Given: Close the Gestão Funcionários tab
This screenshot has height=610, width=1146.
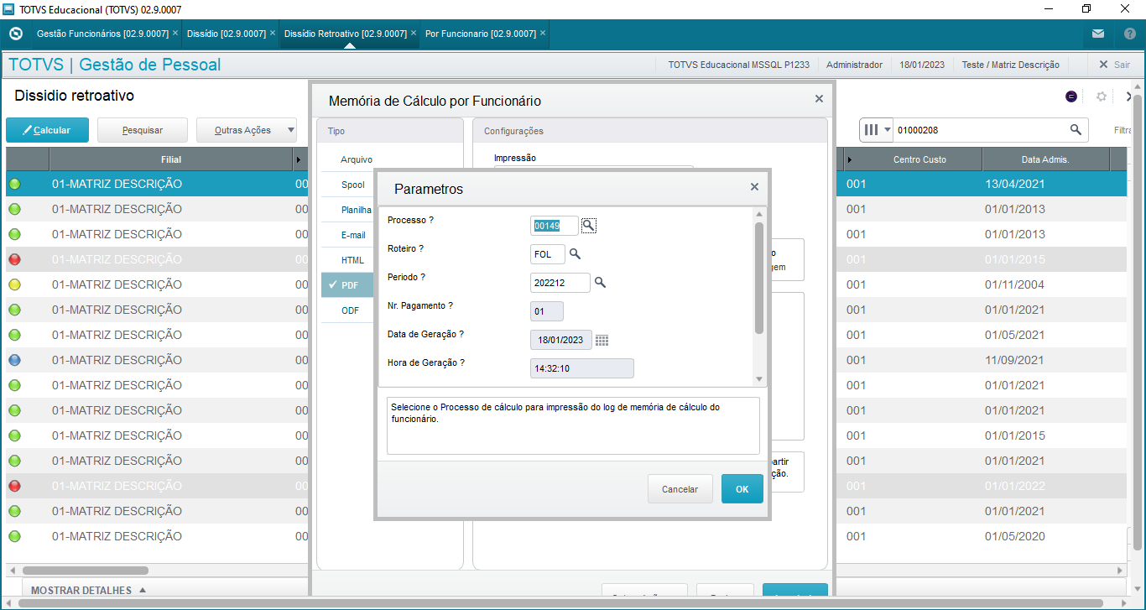Looking at the screenshot, I should [x=175, y=34].
